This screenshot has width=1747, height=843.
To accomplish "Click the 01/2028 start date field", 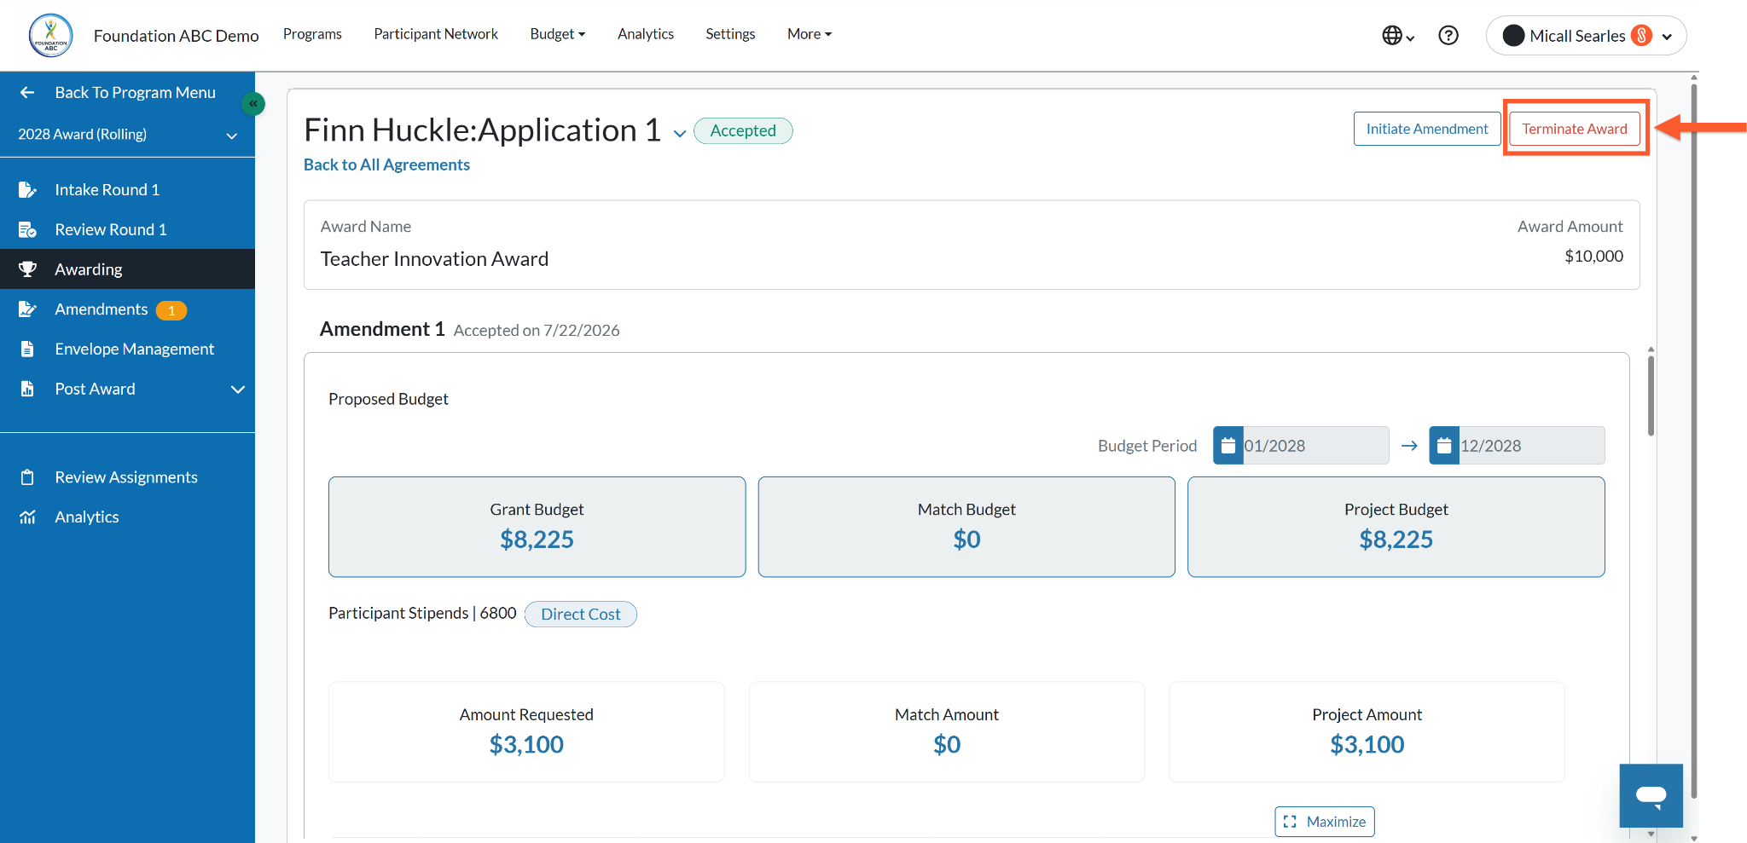I will coord(1315,445).
